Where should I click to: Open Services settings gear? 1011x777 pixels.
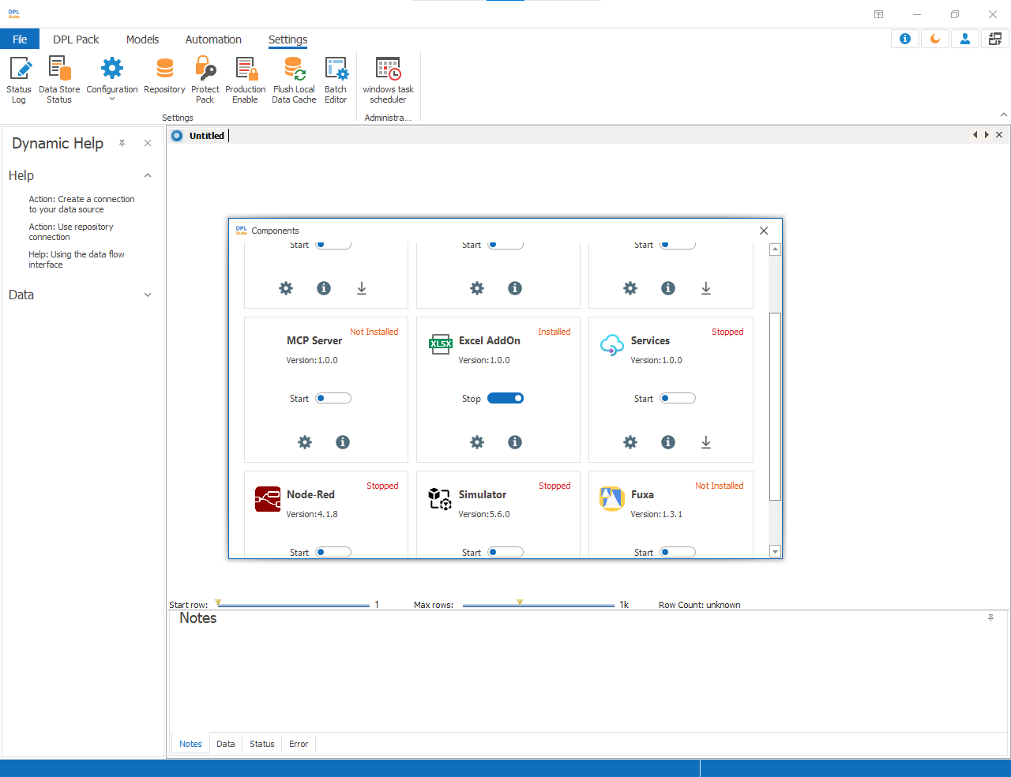click(630, 442)
